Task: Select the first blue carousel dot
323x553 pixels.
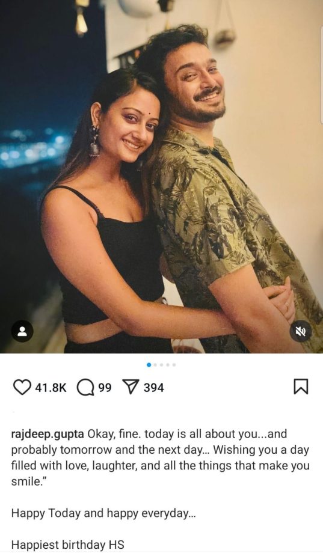Action: click(x=149, y=365)
